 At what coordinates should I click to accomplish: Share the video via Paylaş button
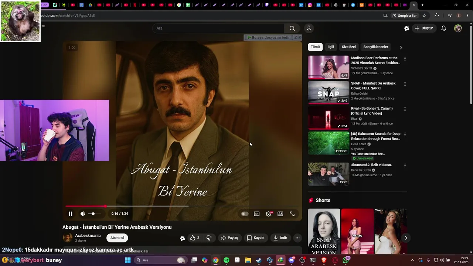[229, 238]
